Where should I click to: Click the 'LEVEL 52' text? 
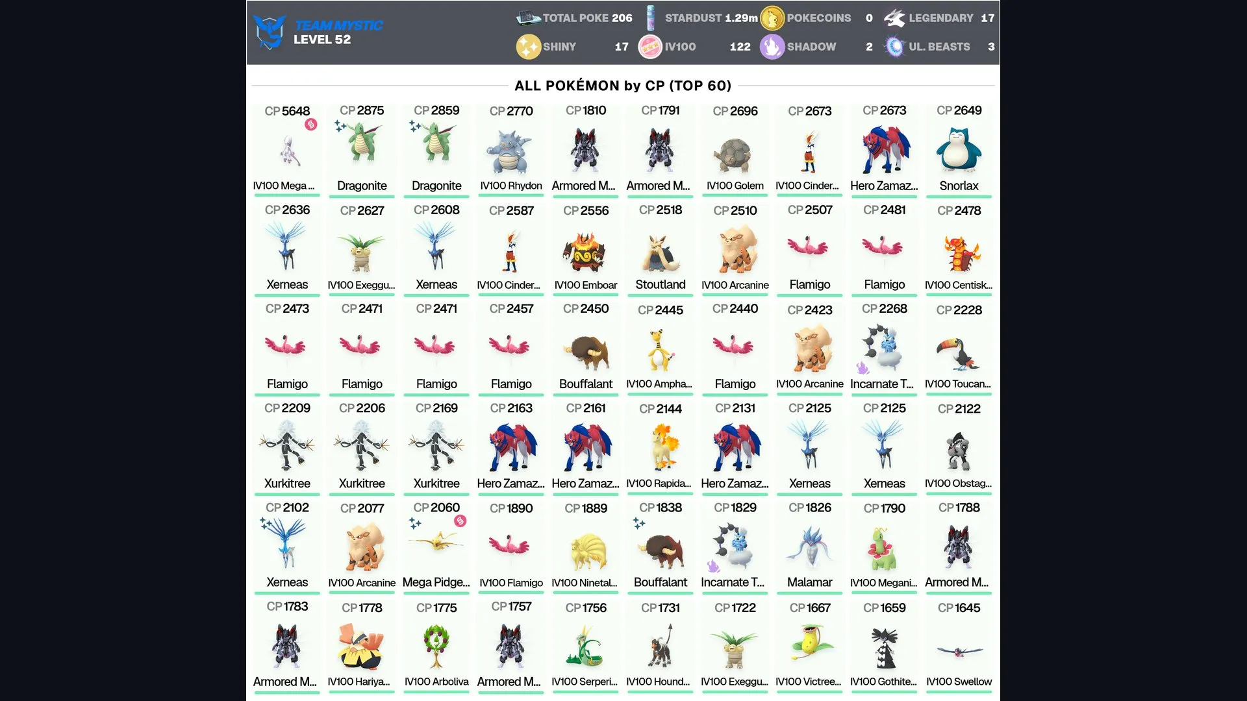(322, 40)
